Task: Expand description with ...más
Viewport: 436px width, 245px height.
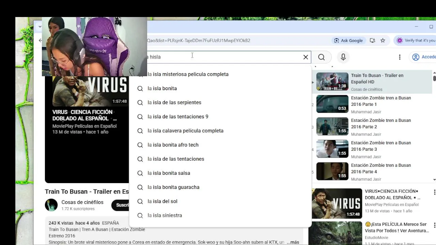Action: [293, 242]
